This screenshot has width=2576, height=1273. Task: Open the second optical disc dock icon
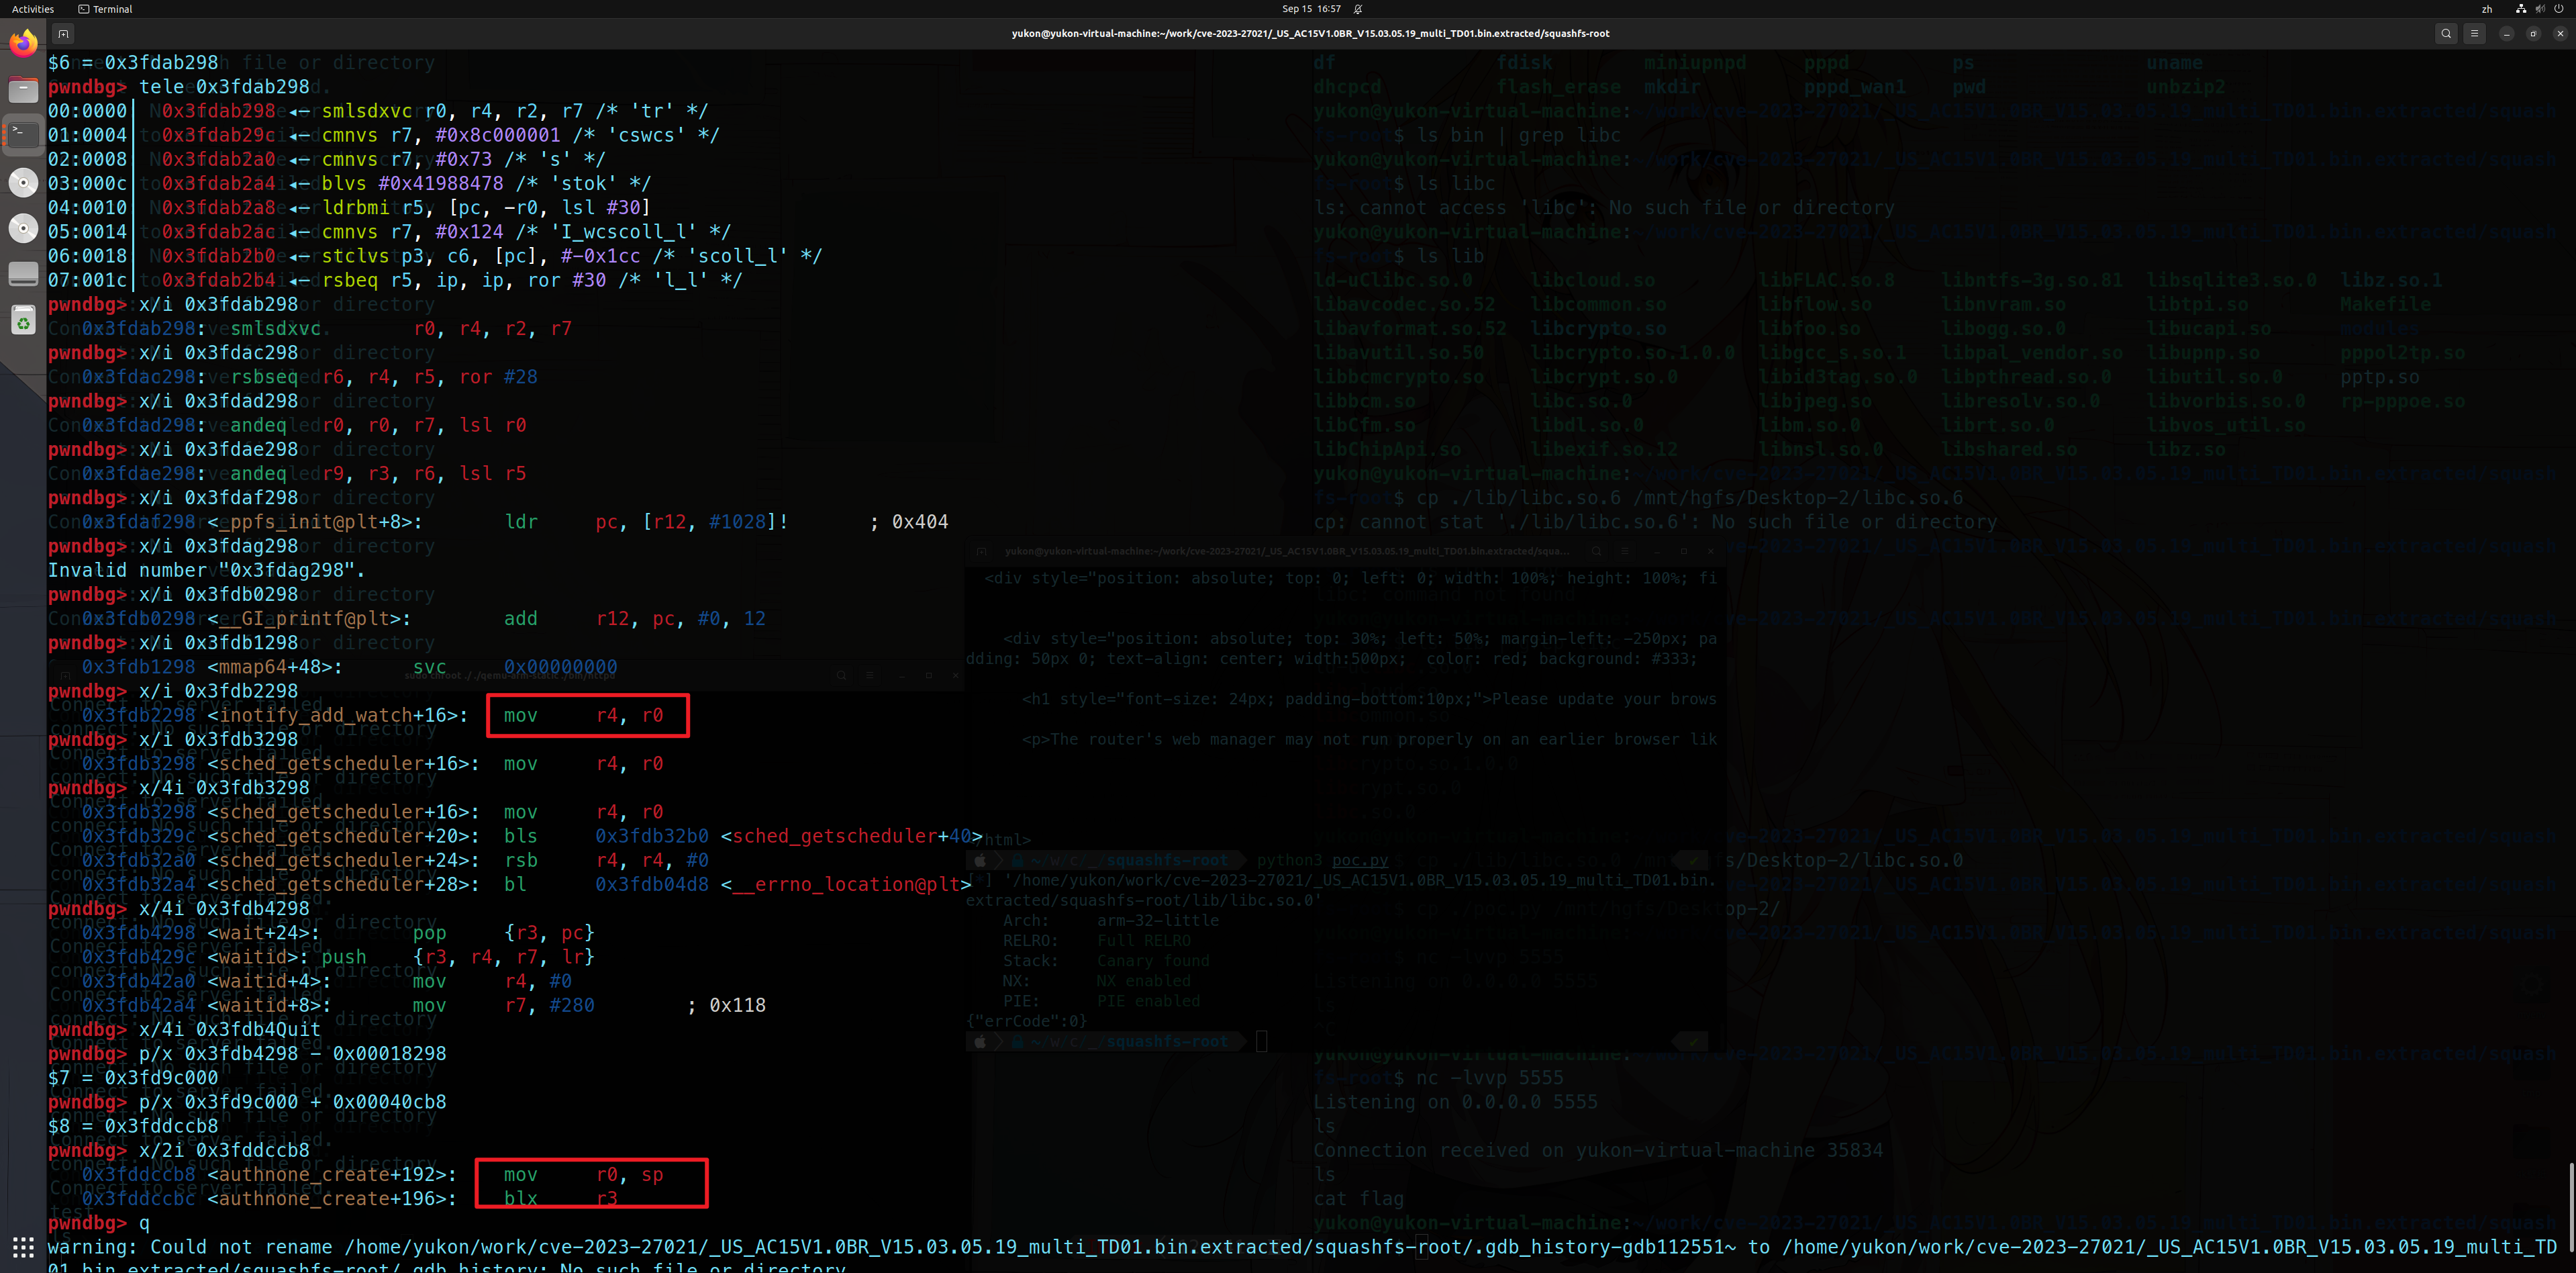coord(23,228)
